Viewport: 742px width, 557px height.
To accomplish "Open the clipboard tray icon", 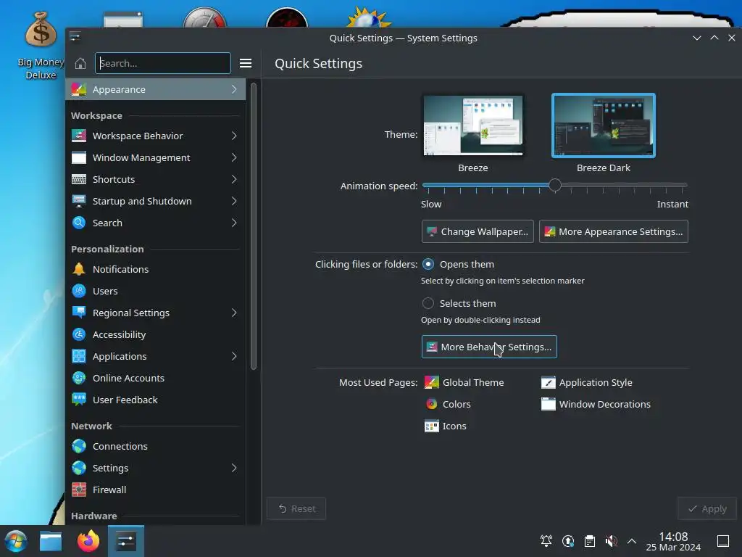I will [x=590, y=541].
